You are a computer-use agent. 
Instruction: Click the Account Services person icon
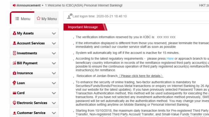(x=14, y=43)
